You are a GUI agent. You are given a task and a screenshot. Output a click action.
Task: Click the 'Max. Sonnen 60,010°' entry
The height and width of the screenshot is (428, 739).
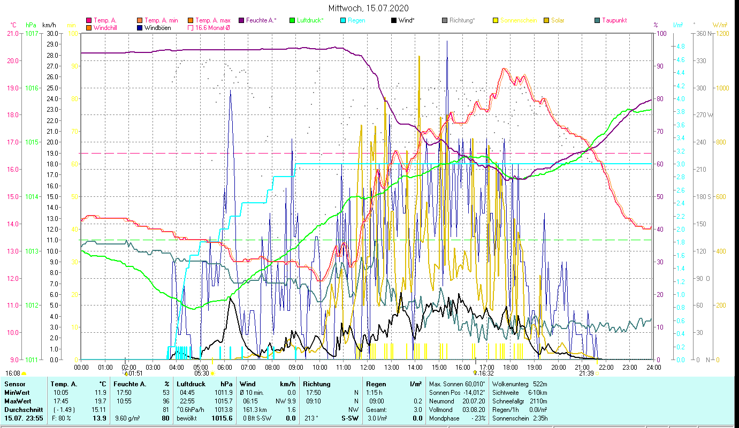(458, 384)
